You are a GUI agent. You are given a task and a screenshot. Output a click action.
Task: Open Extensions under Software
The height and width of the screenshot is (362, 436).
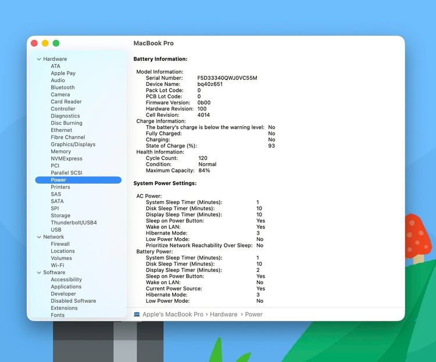coord(64,308)
